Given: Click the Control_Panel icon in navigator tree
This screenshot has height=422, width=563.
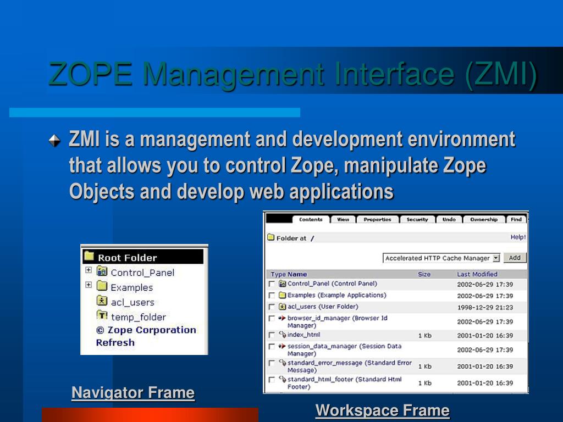Looking at the screenshot, I should coord(102,271).
